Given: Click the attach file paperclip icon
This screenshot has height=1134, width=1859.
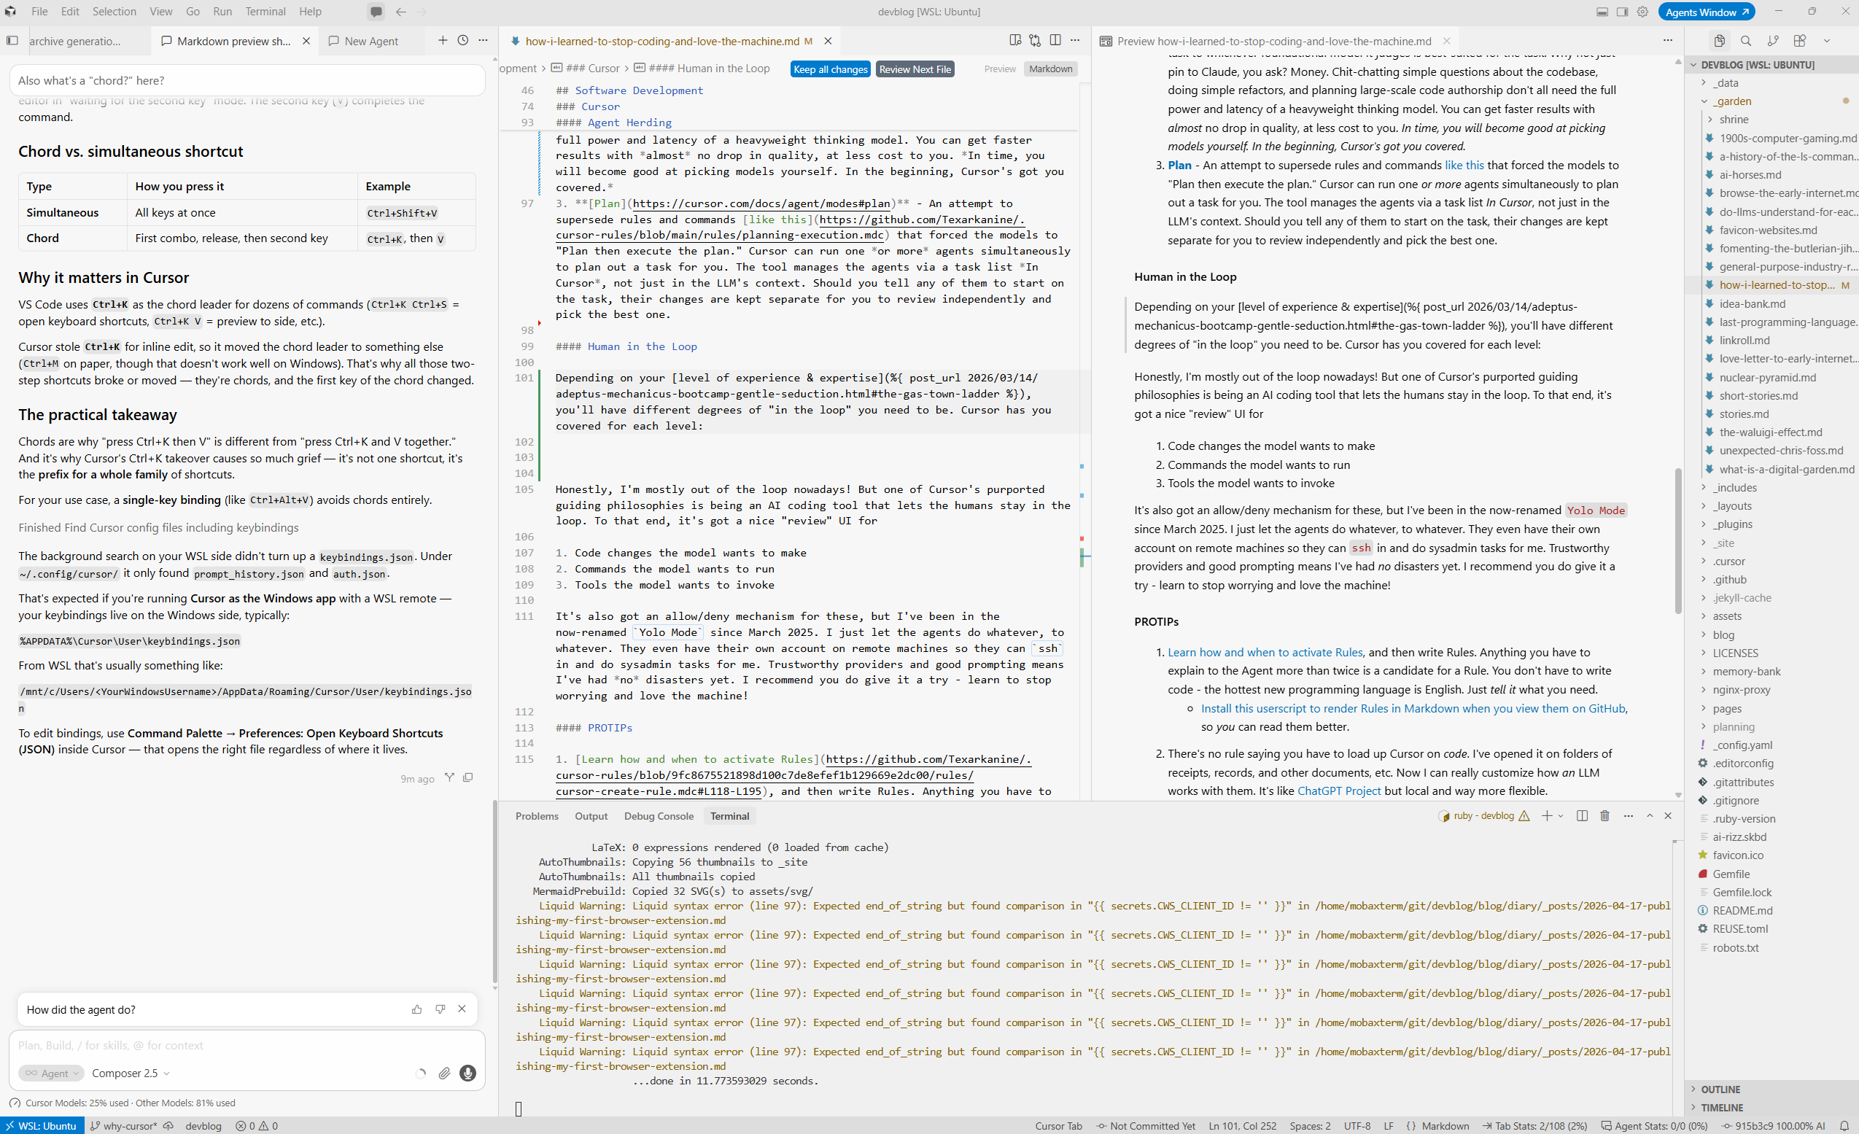Looking at the screenshot, I should click(x=444, y=1073).
